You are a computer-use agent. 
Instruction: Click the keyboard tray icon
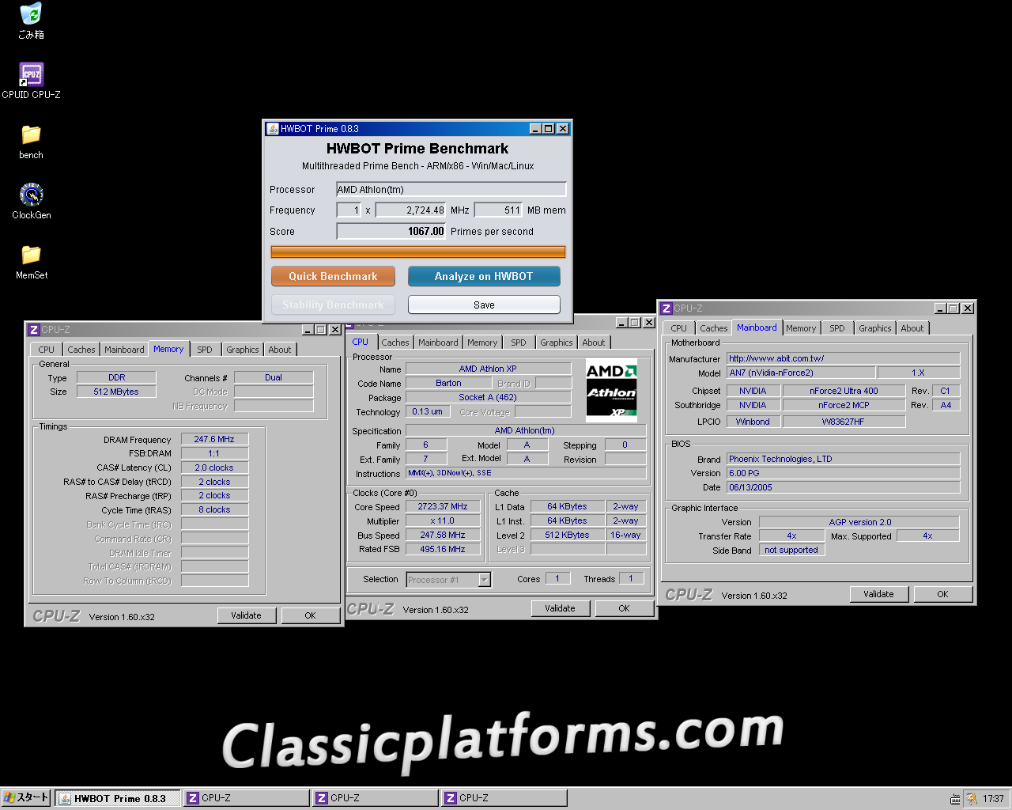pyautogui.click(x=955, y=799)
